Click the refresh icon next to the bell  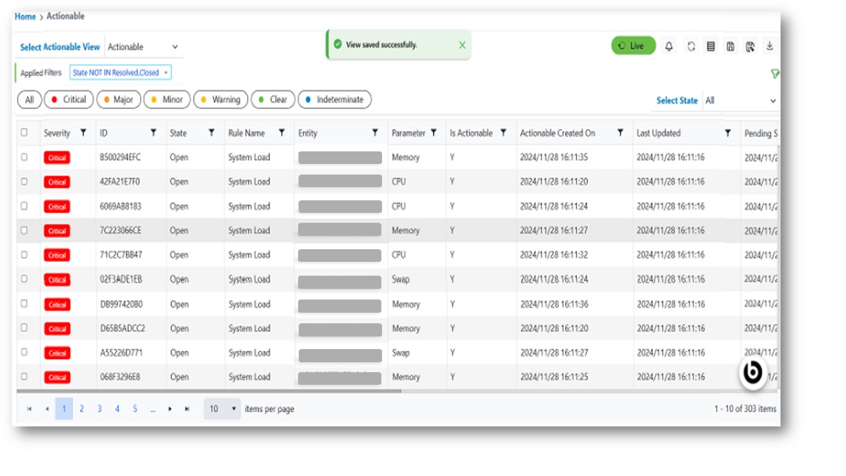[x=691, y=46]
